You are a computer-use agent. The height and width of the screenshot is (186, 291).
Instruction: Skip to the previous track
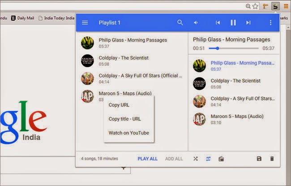(x=218, y=23)
